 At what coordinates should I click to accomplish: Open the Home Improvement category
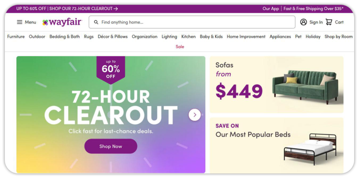pyautogui.click(x=246, y=37)
